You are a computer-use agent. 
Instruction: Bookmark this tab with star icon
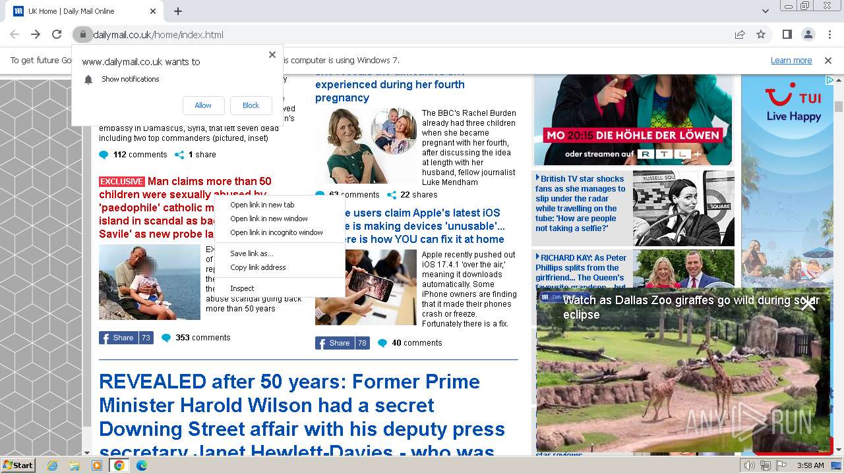[761, 34]
